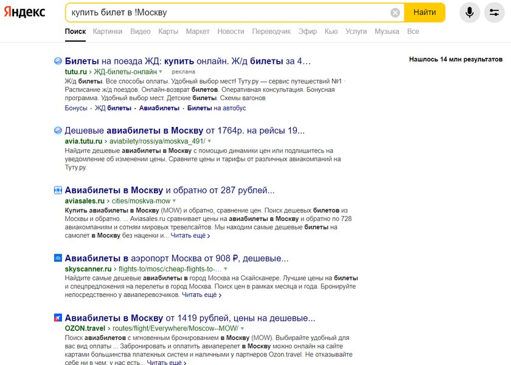Click the tutu.ru favicon in the ad result
Image resolution: width=511 pixels, height=365 pixels.
[x=58, y=61]
